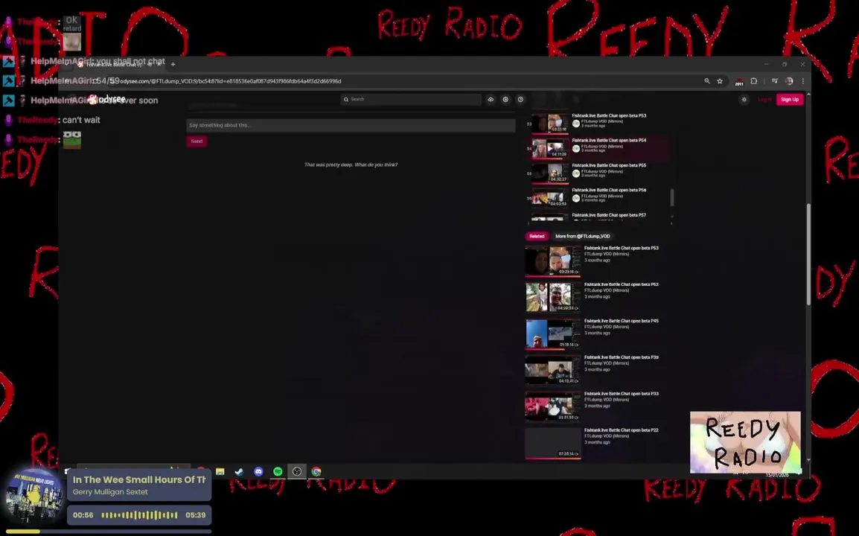This screenshot has width=859, height=536.
Task: Open the Odysee settings gear icon
Action: [505, 99]
